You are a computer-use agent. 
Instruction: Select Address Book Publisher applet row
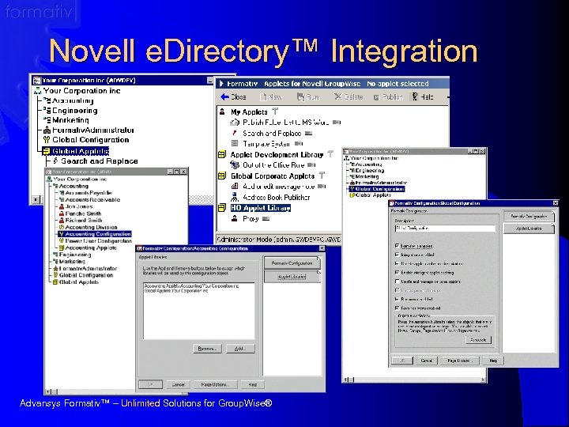click(x=276, y=197)
